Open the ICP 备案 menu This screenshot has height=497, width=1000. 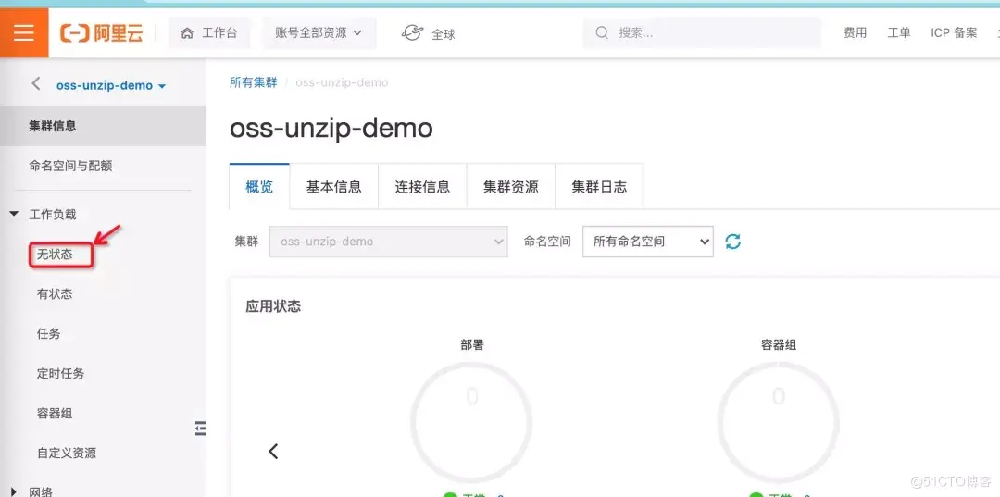click(954, 33)
